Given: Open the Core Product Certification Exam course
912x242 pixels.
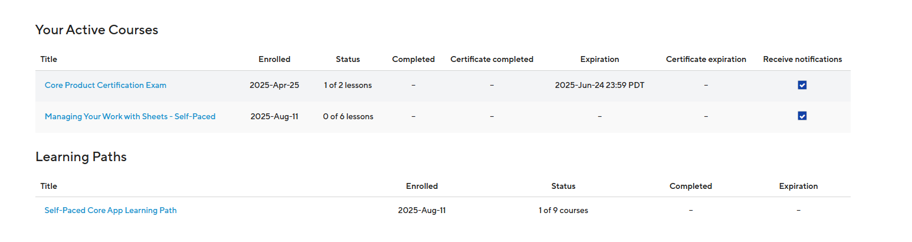Looking at the screenshot, I should [x=106, y=85].
